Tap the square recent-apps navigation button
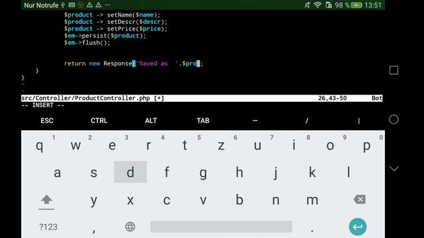This screenshot has width=424, height=238. (x=394, y=71)
